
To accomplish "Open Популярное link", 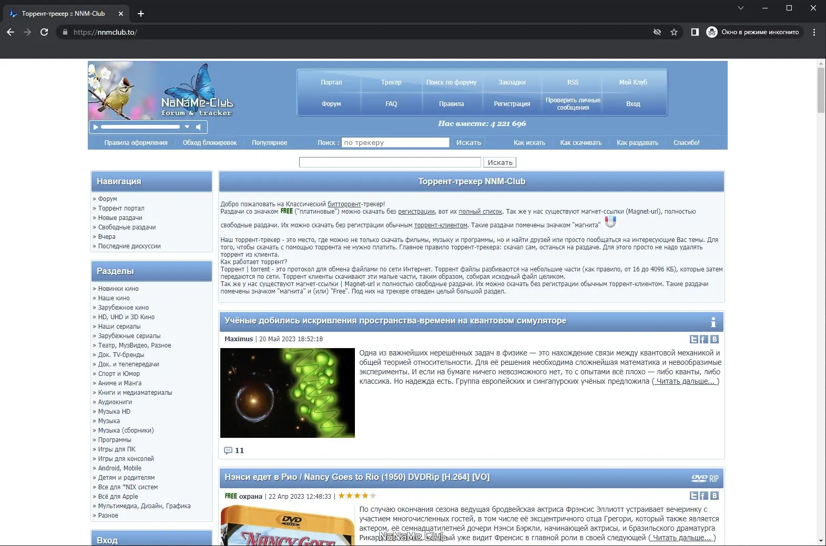I will pos(269,143).
